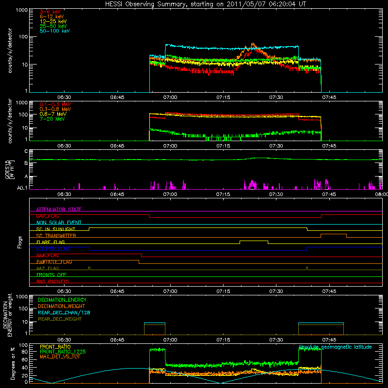Image resolution: width=388 pixels, height=388 pixels.
Task: Click the DECIMATION_WEIGHT legend entry
Action: tap(62, 306)
